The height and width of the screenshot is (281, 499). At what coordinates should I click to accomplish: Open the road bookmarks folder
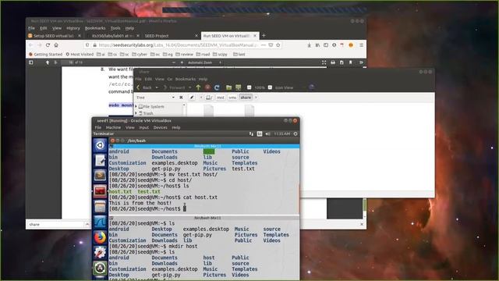203,55
